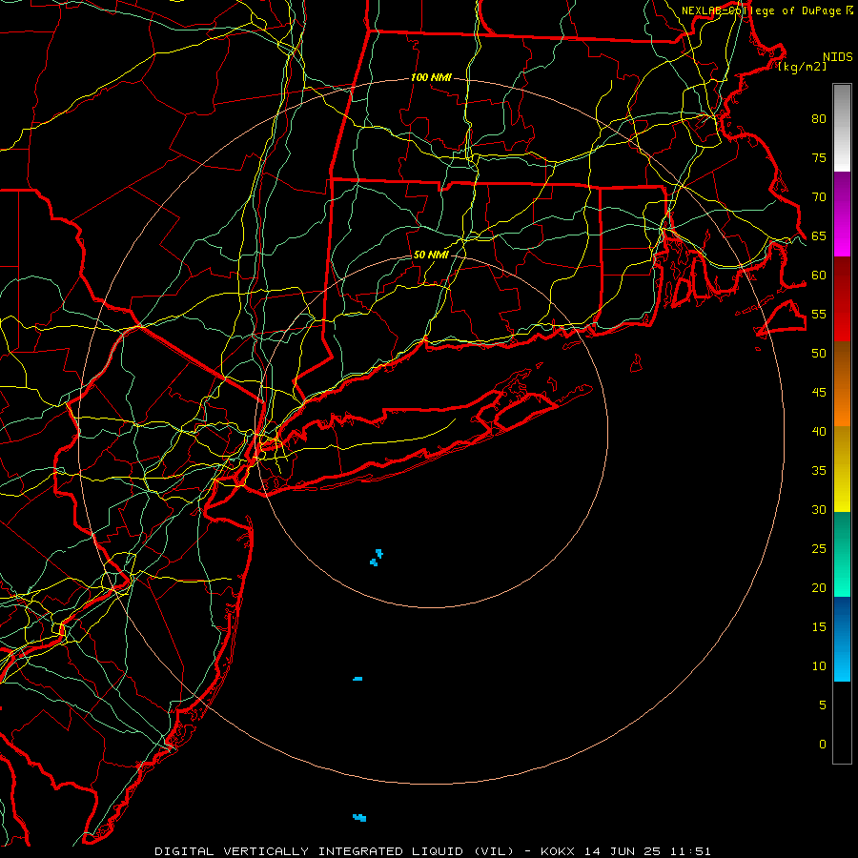Click the scale value 80
The width and height of the screenshot is (858, 858).
click(819, 119)
